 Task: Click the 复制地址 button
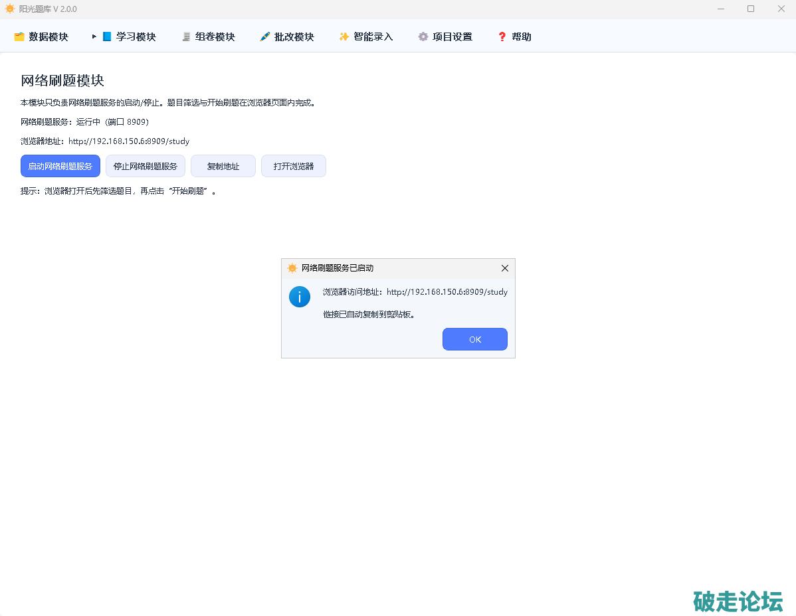tap(223, 166)
